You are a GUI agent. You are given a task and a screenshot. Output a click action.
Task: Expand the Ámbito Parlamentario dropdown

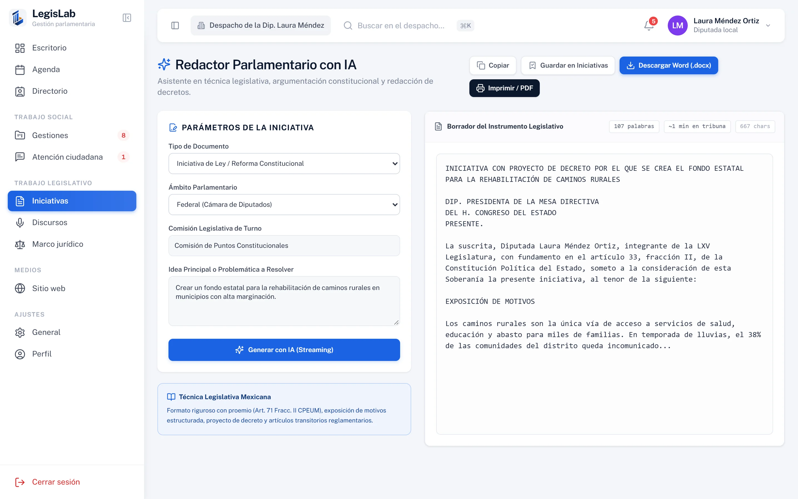pyautogui.click(x=284, y=205)
